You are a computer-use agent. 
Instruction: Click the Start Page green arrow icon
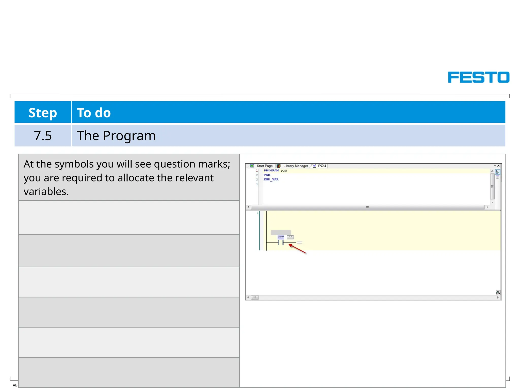252,166
